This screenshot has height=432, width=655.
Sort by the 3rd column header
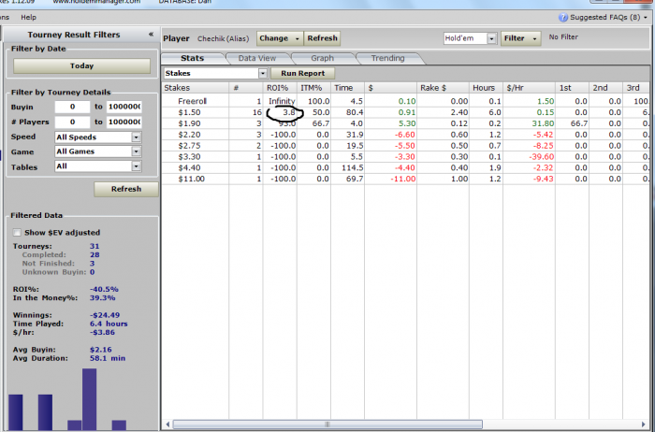click(636, 88)
